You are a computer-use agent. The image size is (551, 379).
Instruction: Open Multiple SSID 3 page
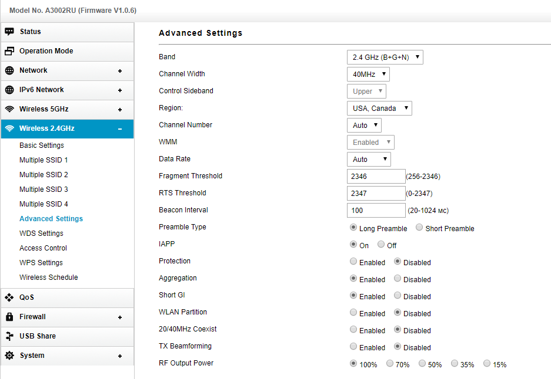pyautogui.click(x=44, y=189)
